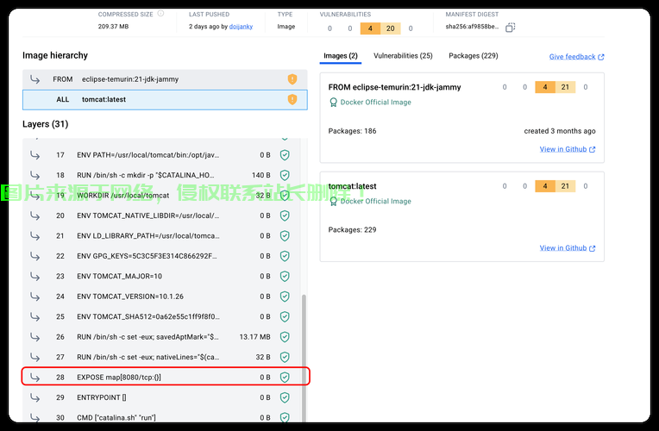Click the green shield for layer 22
659x431 pixels.
[x=285, y=256]
